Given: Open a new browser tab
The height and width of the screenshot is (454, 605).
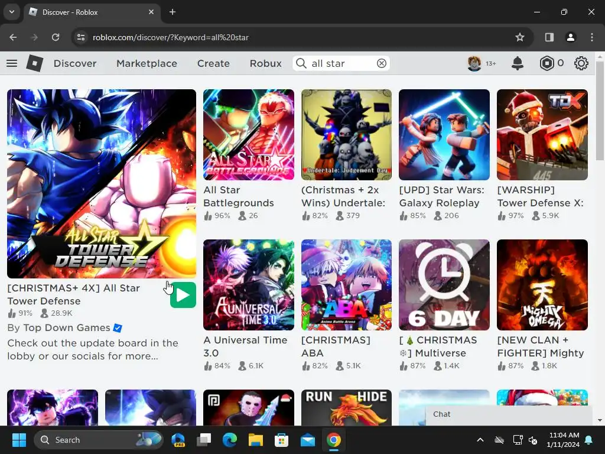Looking at the screenshot, I should pyautogui.click(x=173, y=12).
